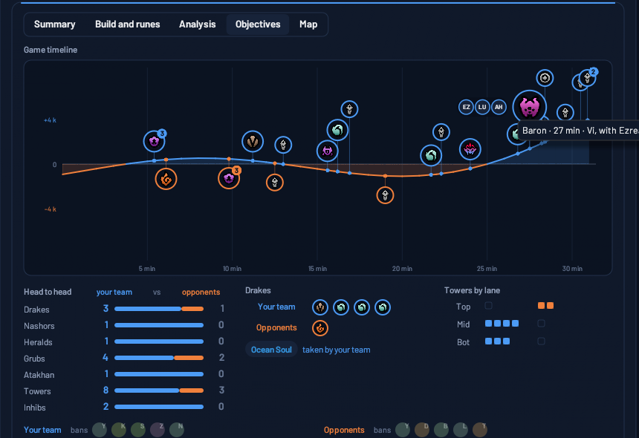Click the blue ocean drake marker near 16 min
639x438 pixels.
(x=337, y=130)
